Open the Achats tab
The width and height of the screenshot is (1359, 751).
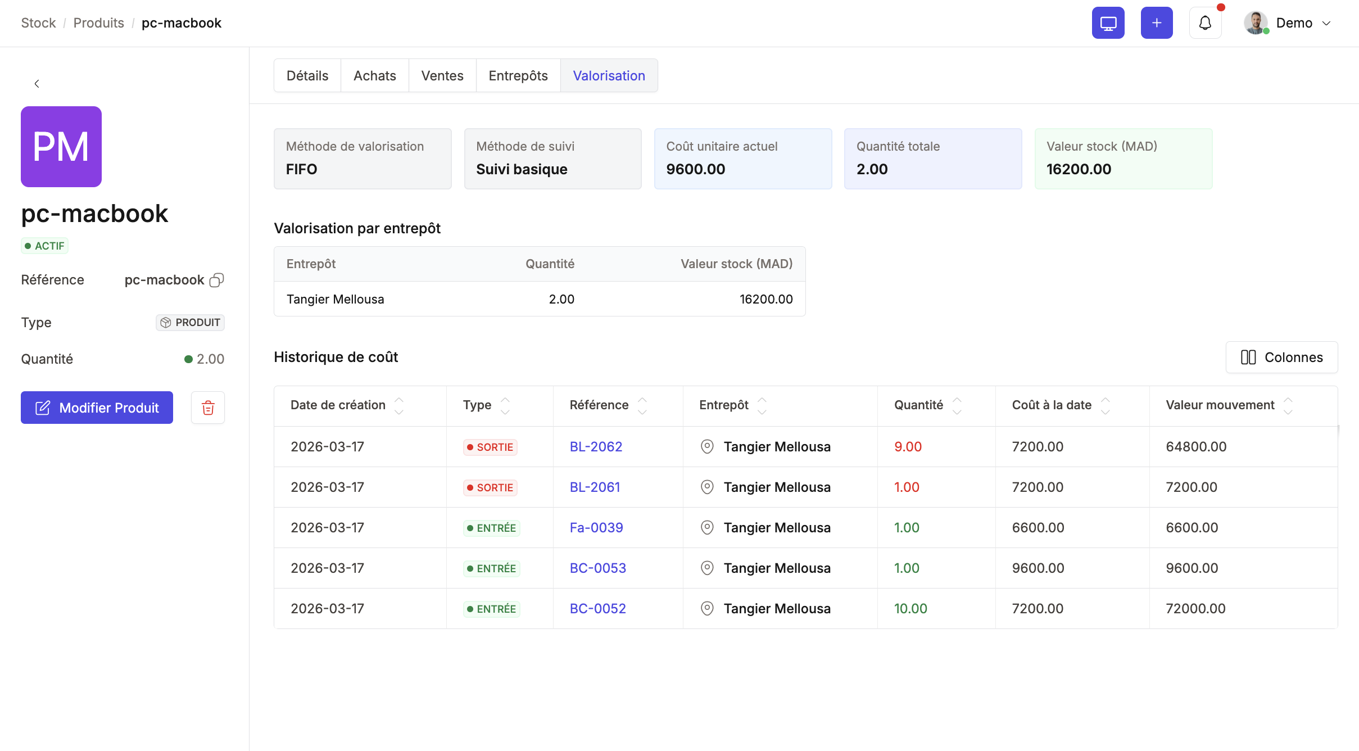point(375,75)
